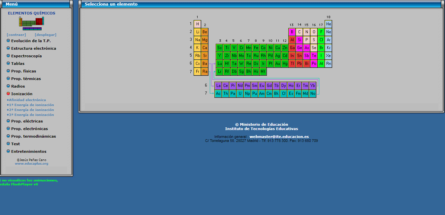The image size is (445, 215).
Task: Click the La lanthanide element cell
Action: (218, 86)
